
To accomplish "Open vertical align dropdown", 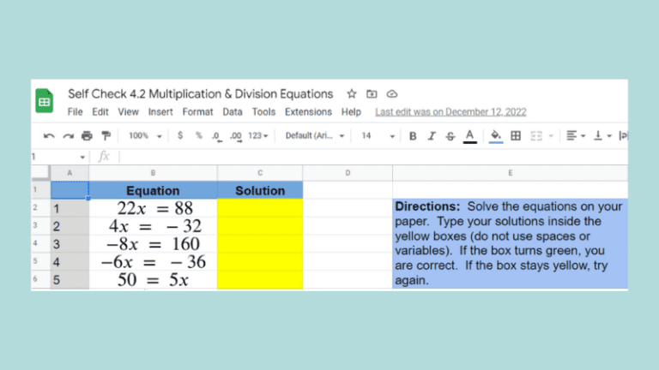I will click(x=602, y=136).
